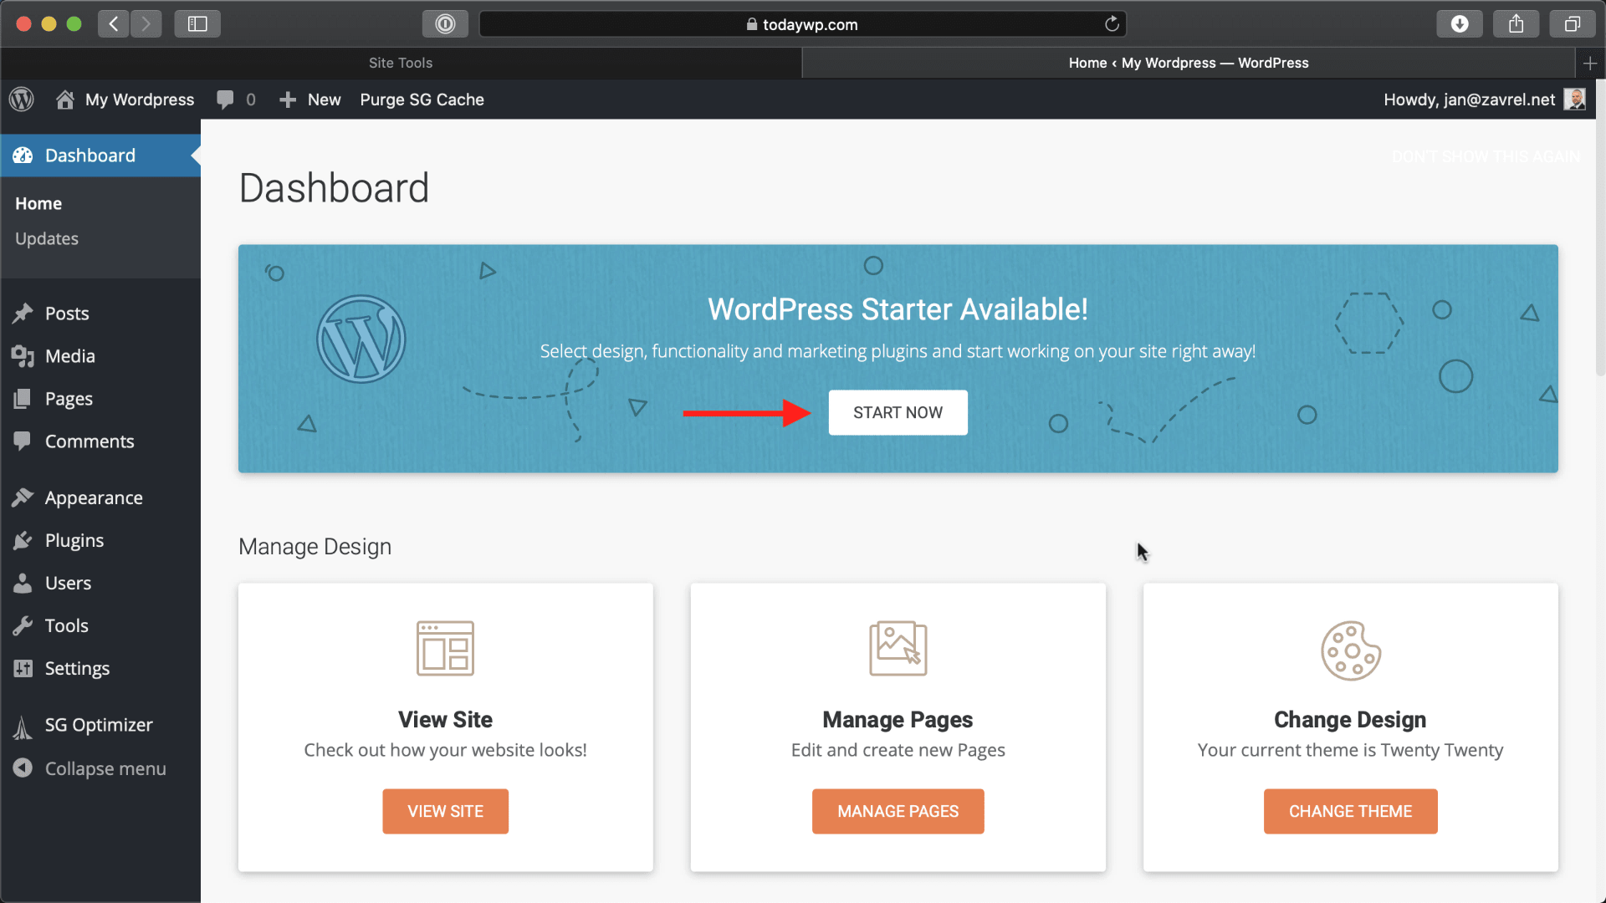This screenshot has width=1606, height=903.
Task: Go forward with Safari forward arrow
Action: pyautogui.click(x=146, y=24)
